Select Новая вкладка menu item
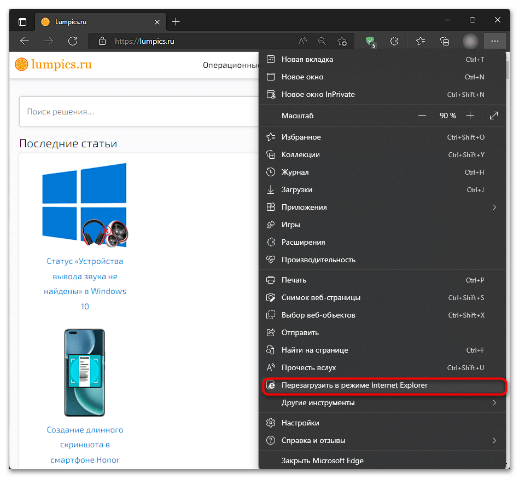Image resolution: width=519 pixels, height=478 pixels. click(382, 59)
